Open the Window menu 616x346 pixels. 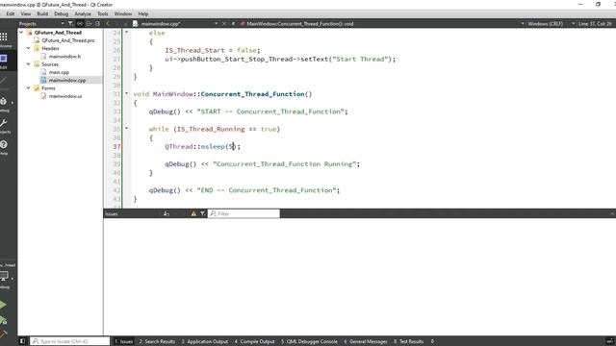123,13
